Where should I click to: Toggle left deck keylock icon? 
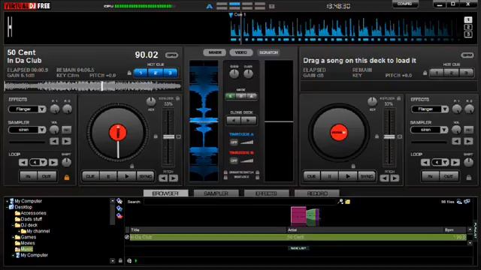[x=177, y=98]
